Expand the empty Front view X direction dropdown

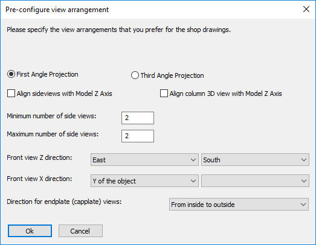tap(255, 181)
